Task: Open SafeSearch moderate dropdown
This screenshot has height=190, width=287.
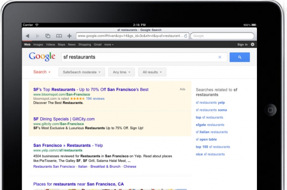Action: click(81, 72)
